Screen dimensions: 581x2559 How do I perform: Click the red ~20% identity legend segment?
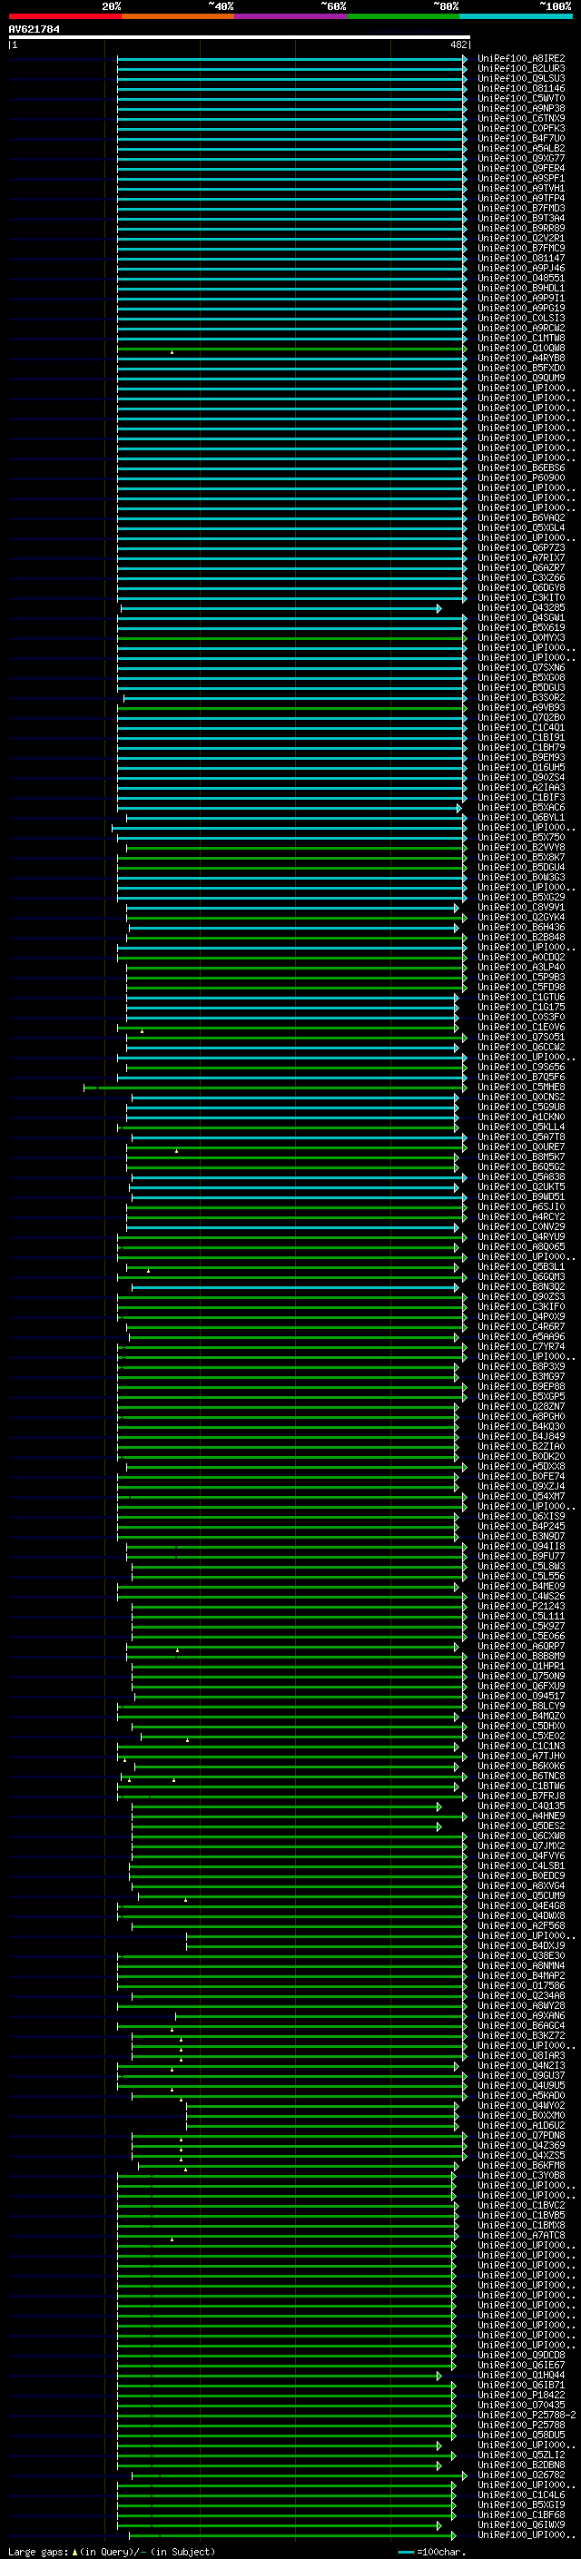pos(64,16)
